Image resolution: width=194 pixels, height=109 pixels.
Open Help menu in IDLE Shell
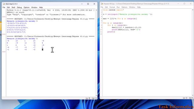pyautogui.click(x=41, y=7)
